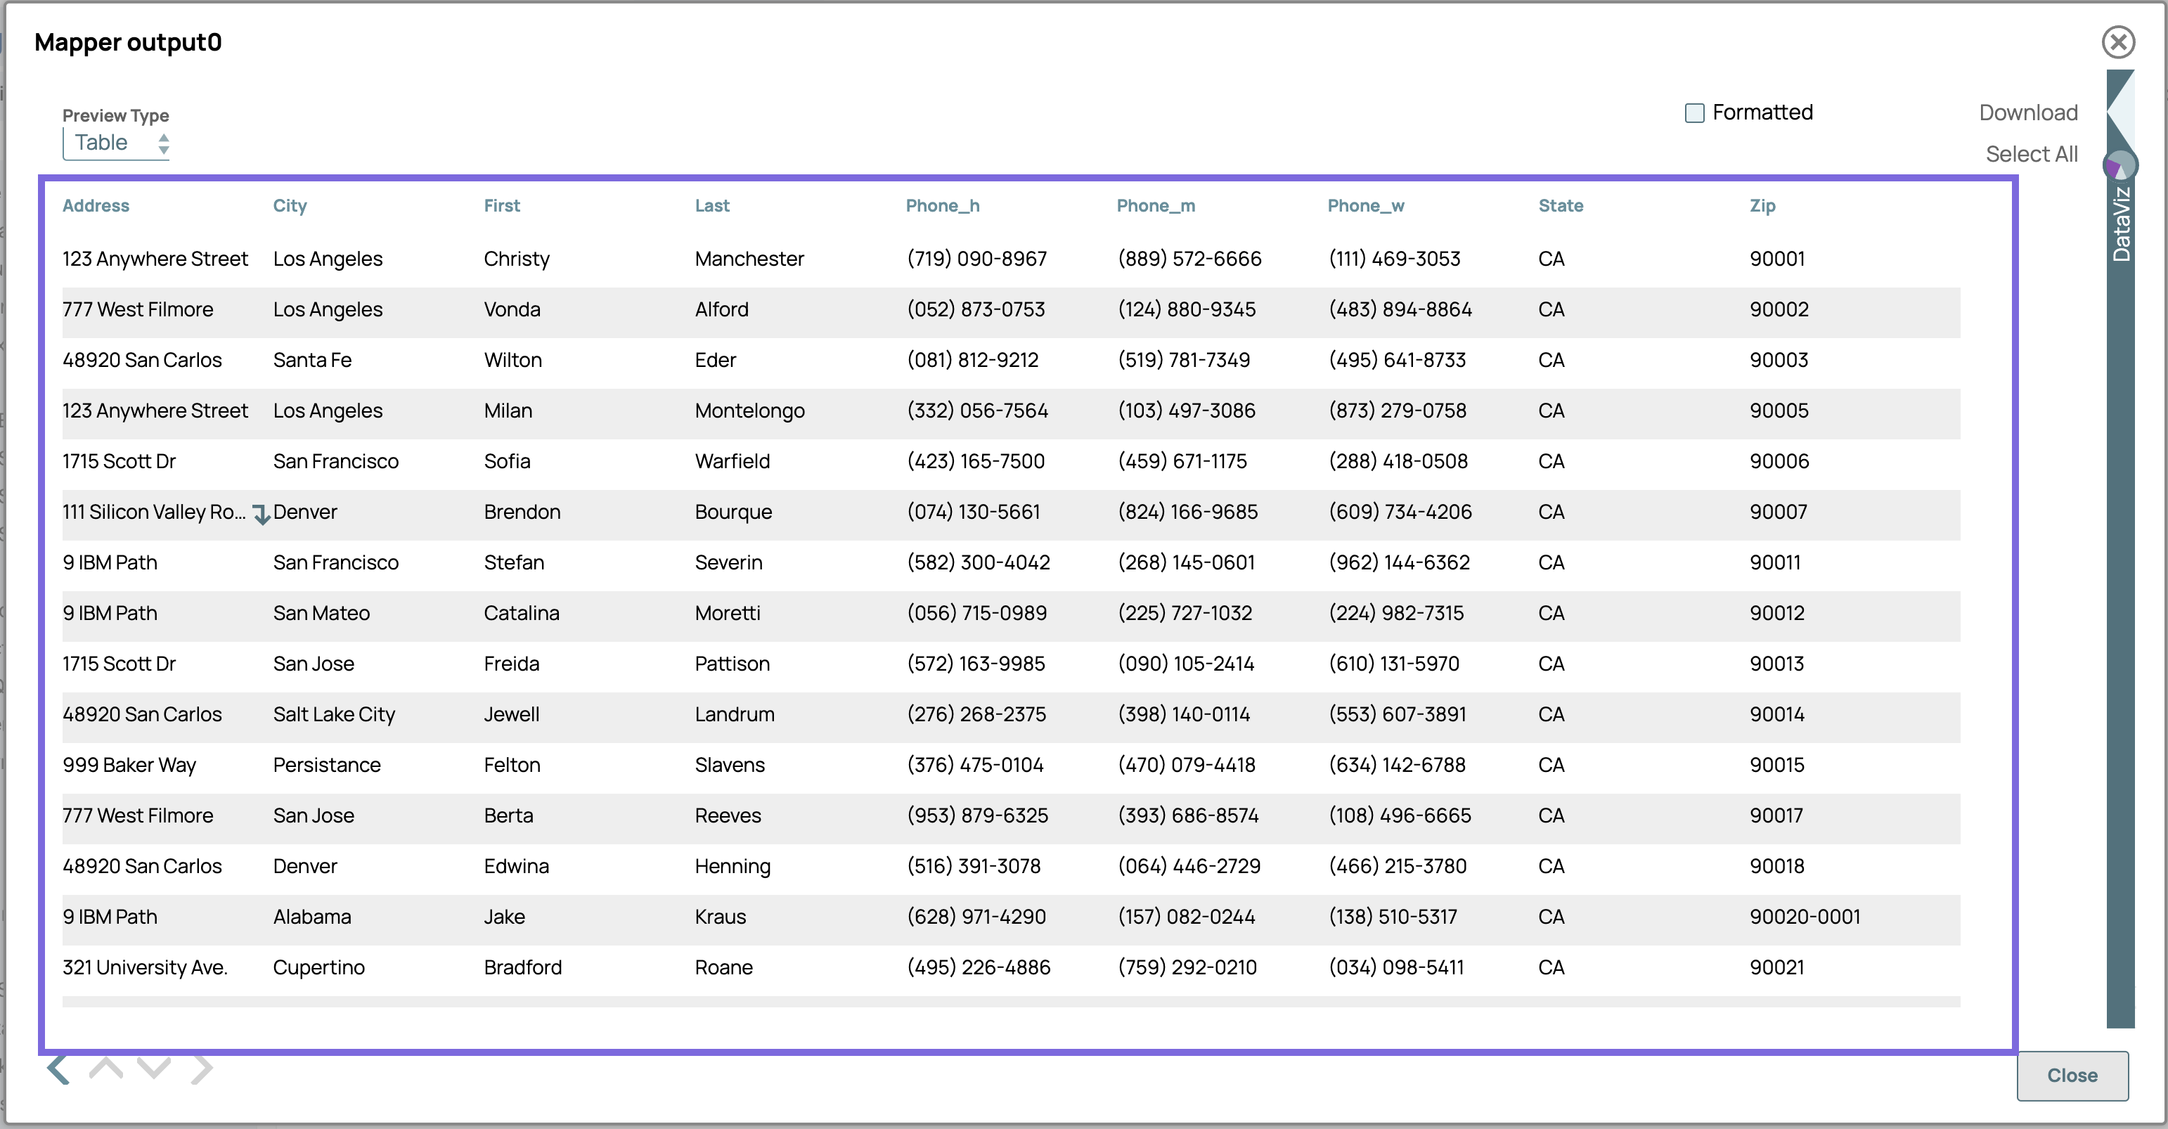Click the Download link
The height and width of the screenshot is (1129, 2168).
[x=2027, y=112]
